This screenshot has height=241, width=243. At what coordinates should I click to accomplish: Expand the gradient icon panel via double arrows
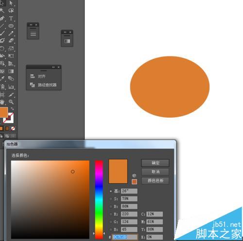(65, 32)
